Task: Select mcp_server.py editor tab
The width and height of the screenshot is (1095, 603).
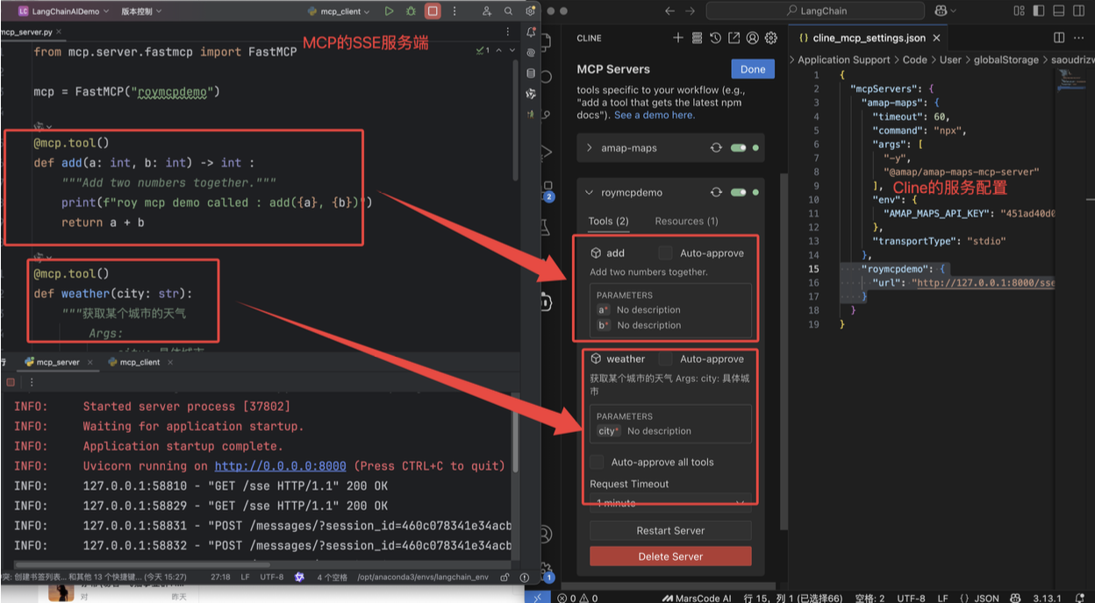Action: tap(32, 32)
